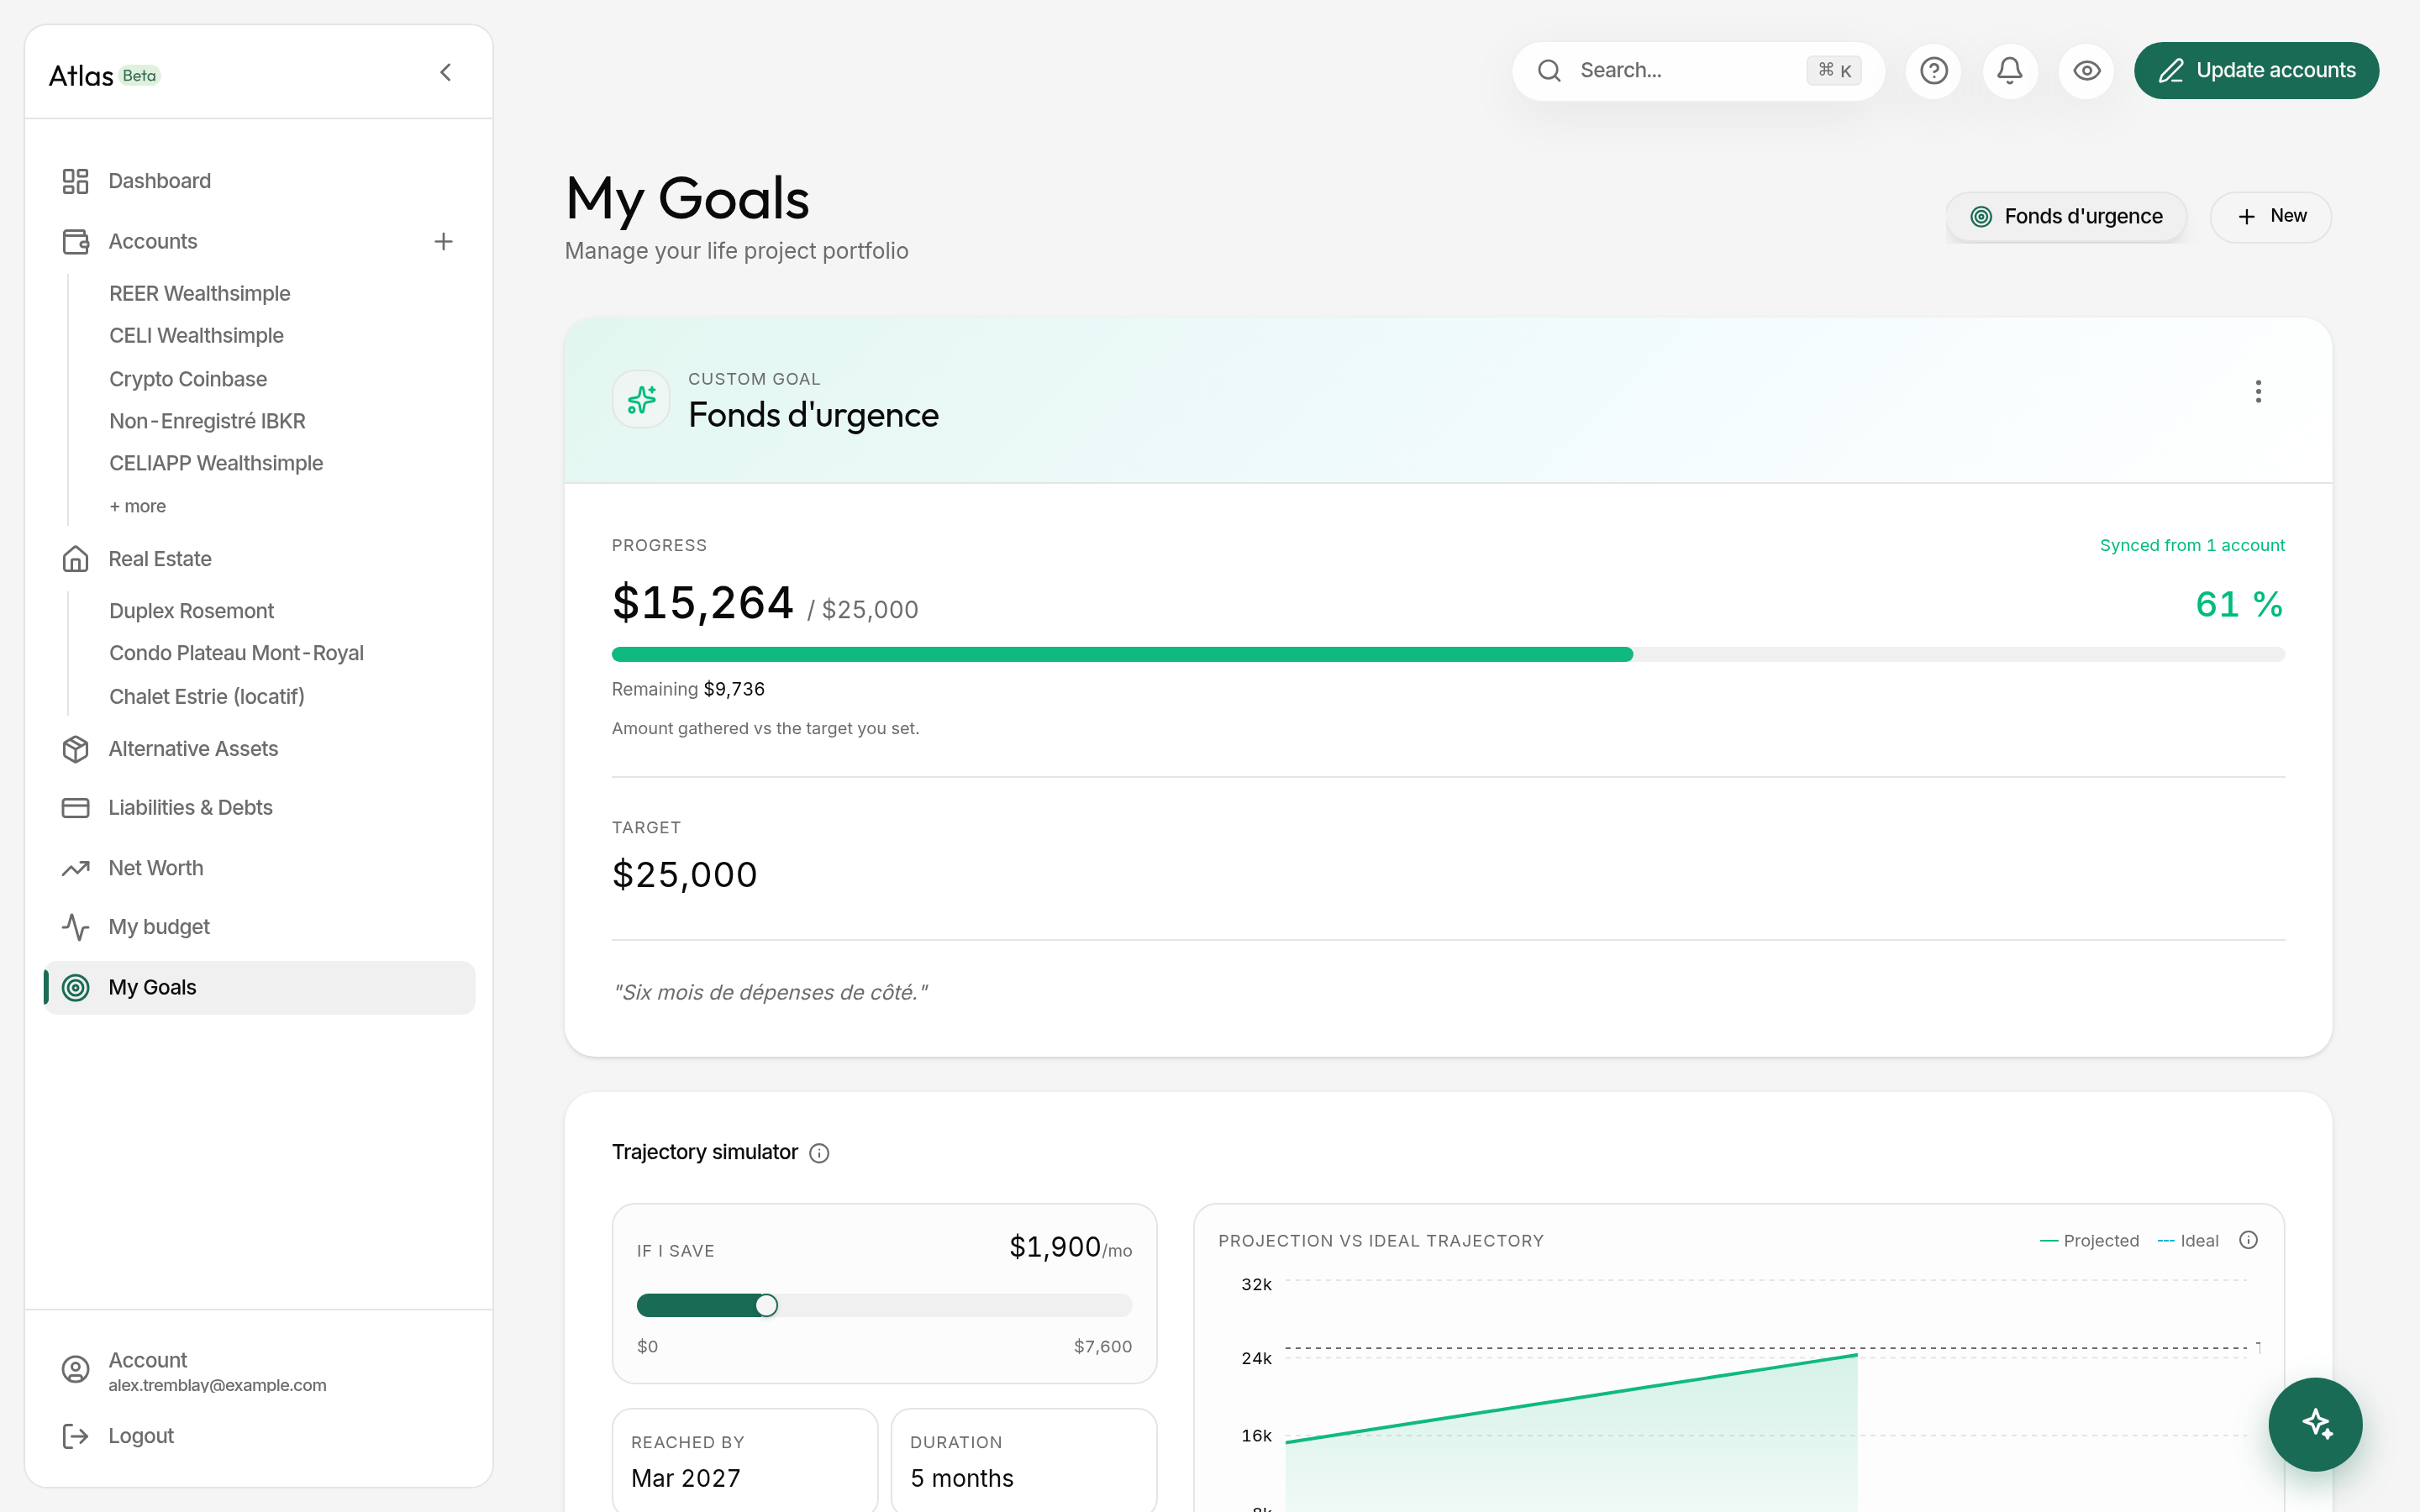Screen dimensions: 2420x1512
Task: Click the goal progress bar
Action: click(x=1448, y=654)
